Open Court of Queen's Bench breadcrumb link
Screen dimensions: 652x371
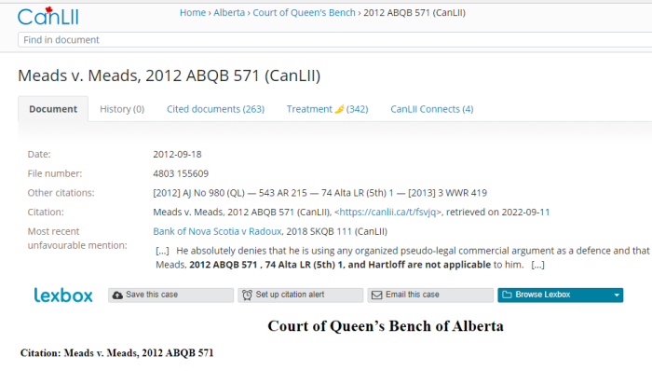(304, 12)
